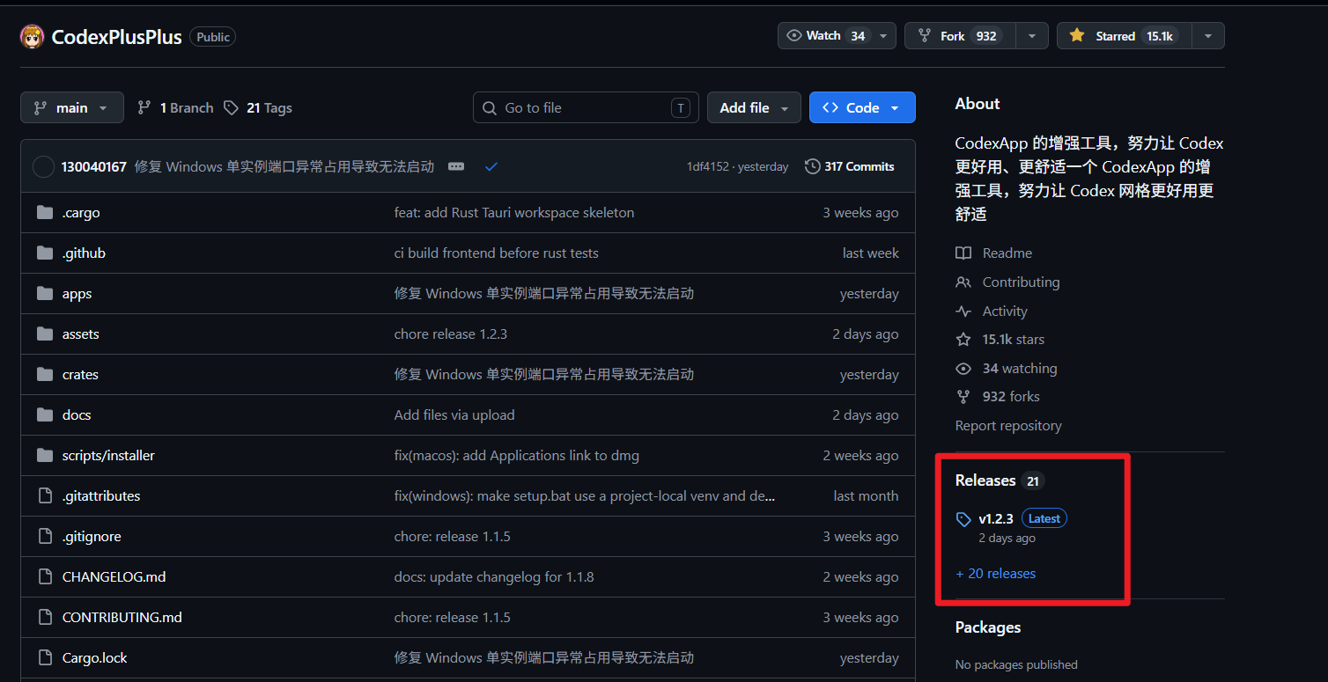
Task: Open commit 'docs: update changelog for 1.1.8'
Action: pyautogui.click(x=494, y=577)
